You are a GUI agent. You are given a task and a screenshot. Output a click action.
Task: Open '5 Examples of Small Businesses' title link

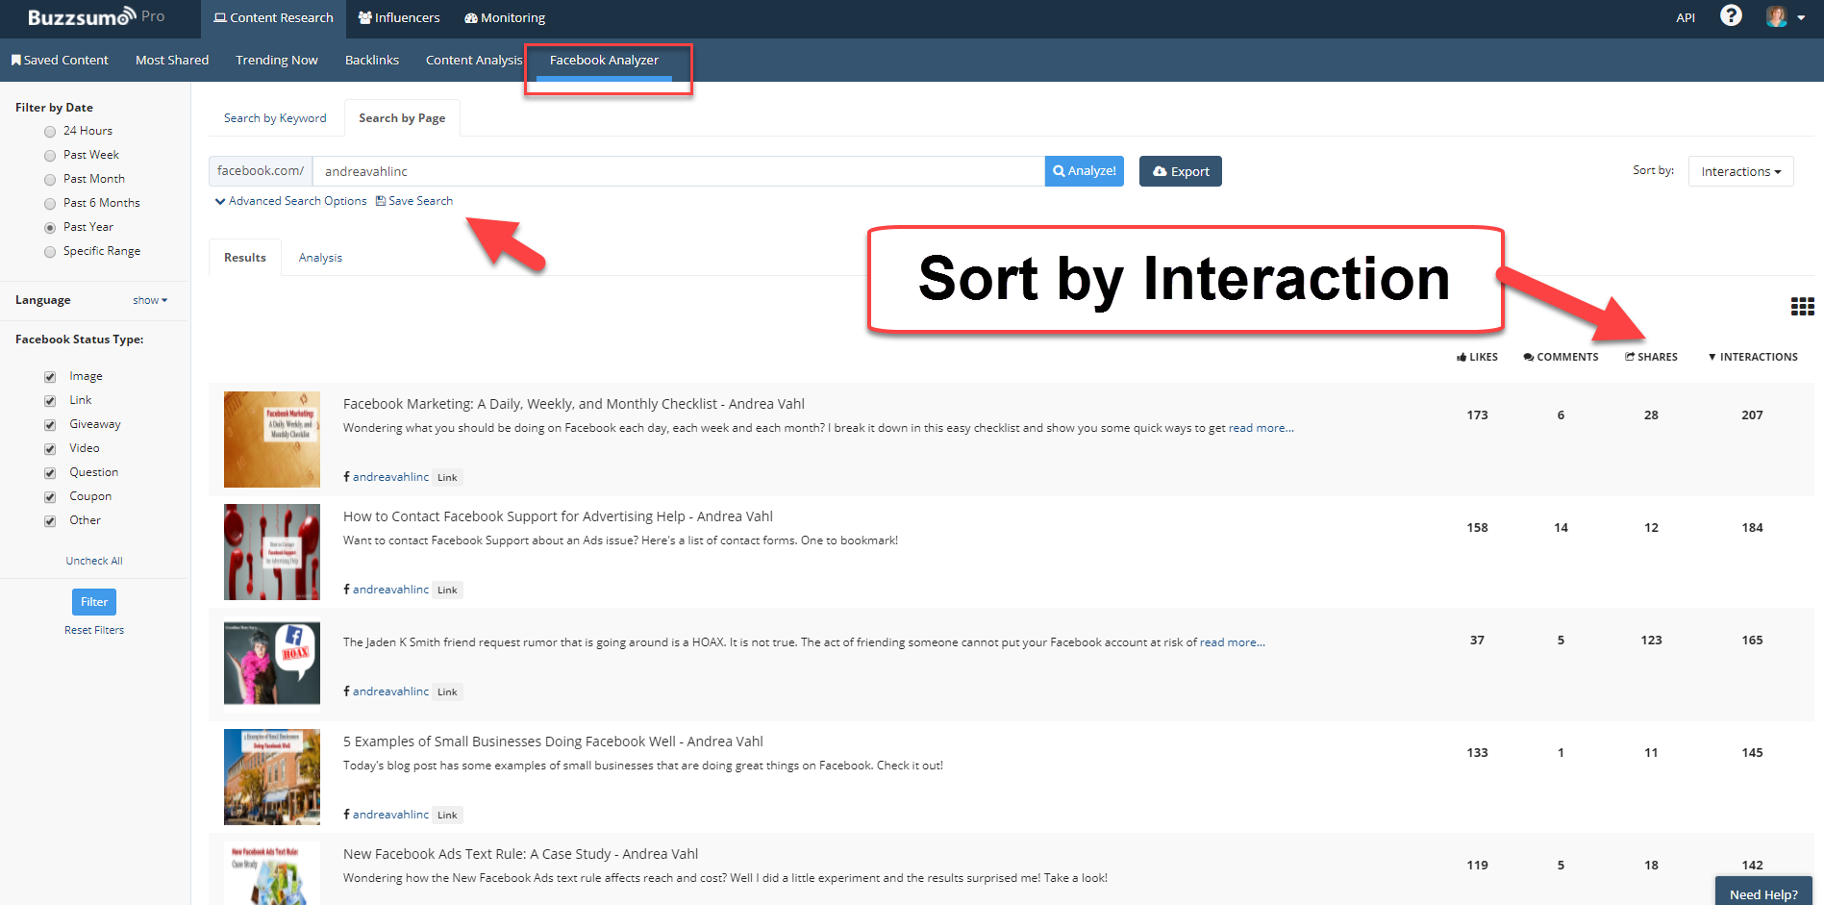553,742
